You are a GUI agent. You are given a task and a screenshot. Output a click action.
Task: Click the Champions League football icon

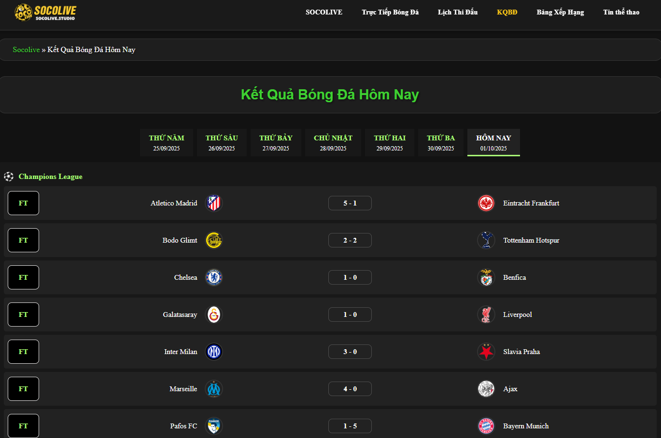[9, 177]
